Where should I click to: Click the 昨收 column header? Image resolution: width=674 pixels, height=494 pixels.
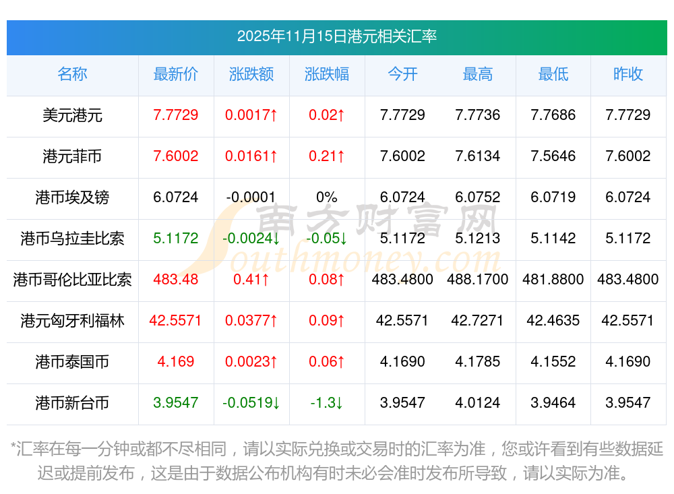[628, 74]
